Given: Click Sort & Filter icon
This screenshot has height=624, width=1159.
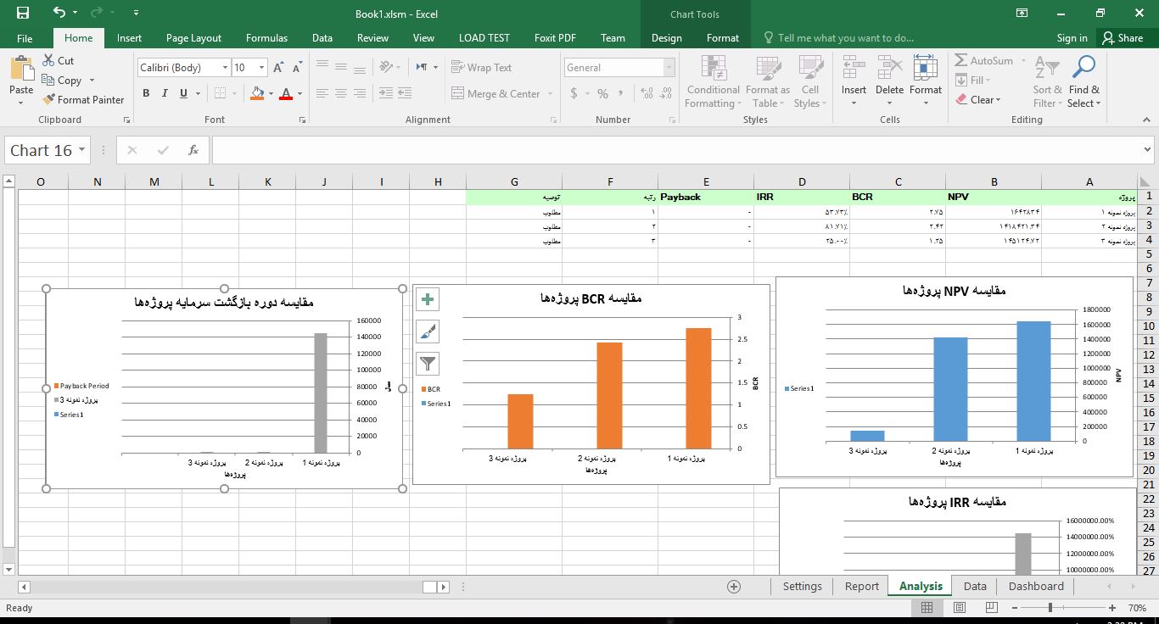Looking at the screenshot, I should coord(1047,69).
